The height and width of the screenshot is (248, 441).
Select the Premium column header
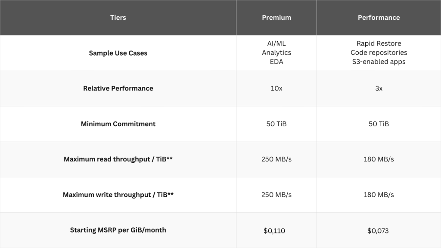coord(276,18)
